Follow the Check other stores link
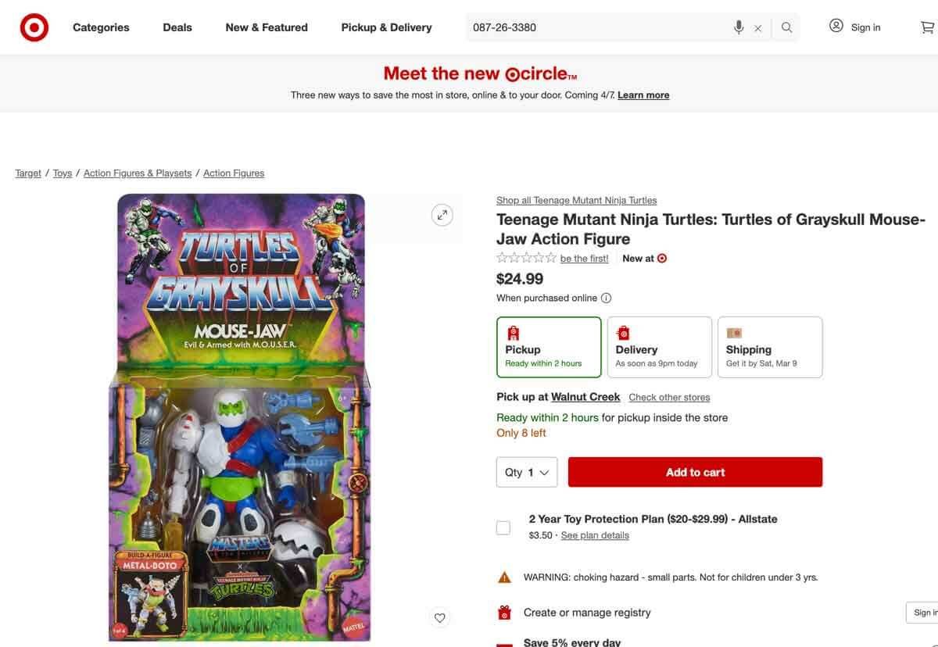The height and width of the screenshot is (647, 938). pyautogui.click(x=669, y=396)
